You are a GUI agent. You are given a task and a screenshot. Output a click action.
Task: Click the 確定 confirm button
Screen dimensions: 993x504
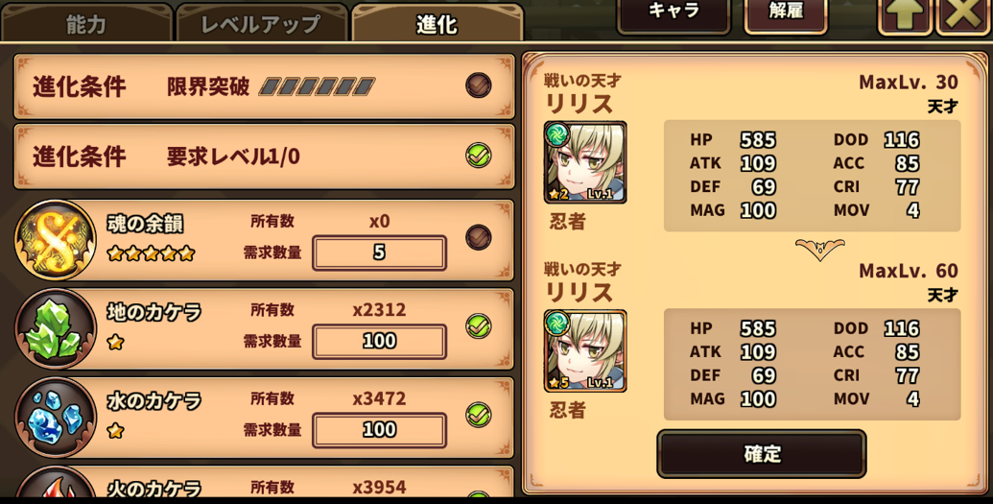click(x=761, y=454)
